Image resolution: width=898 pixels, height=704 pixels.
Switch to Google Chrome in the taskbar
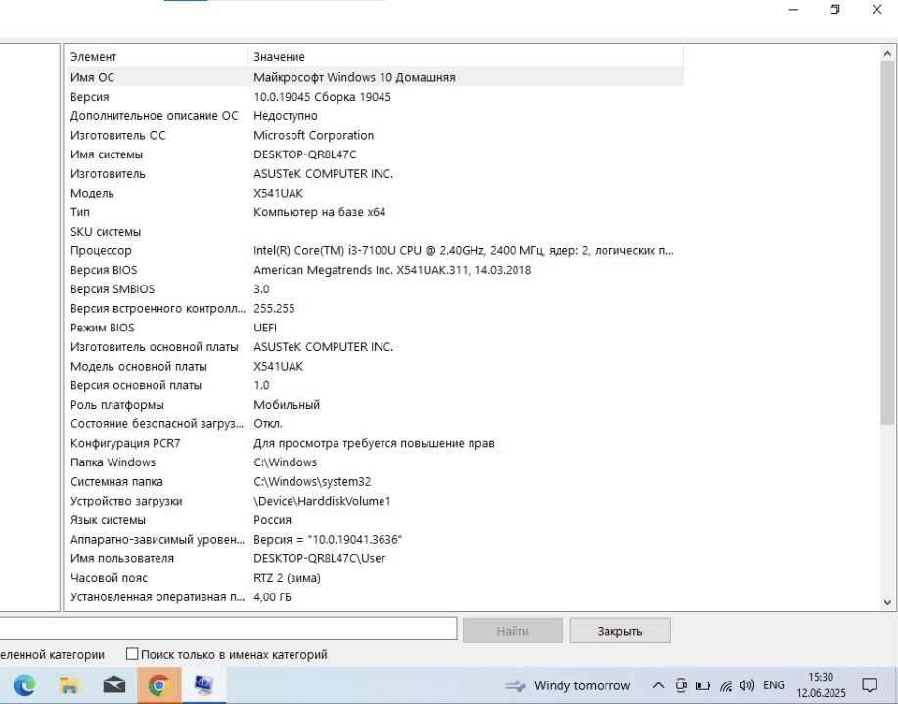click(158, 685)
